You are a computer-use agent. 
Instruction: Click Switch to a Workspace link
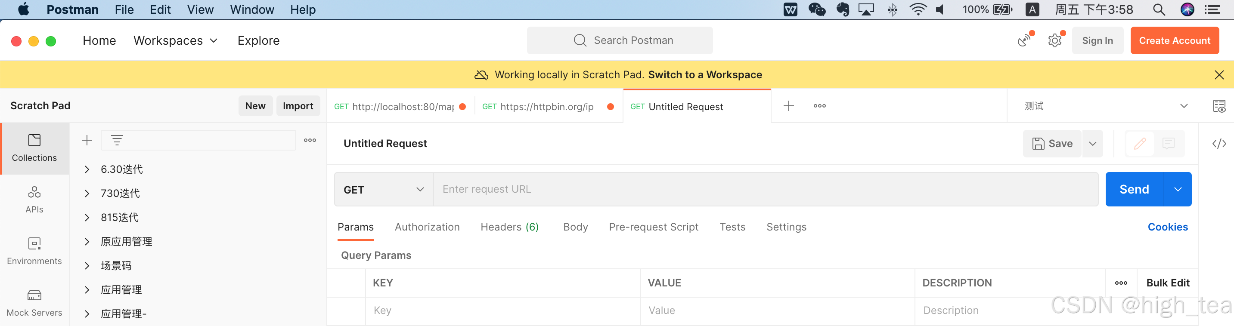coord(705,75)
